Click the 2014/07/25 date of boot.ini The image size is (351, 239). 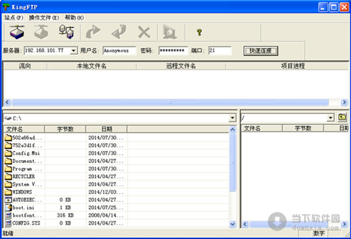[x=106, y=207]
